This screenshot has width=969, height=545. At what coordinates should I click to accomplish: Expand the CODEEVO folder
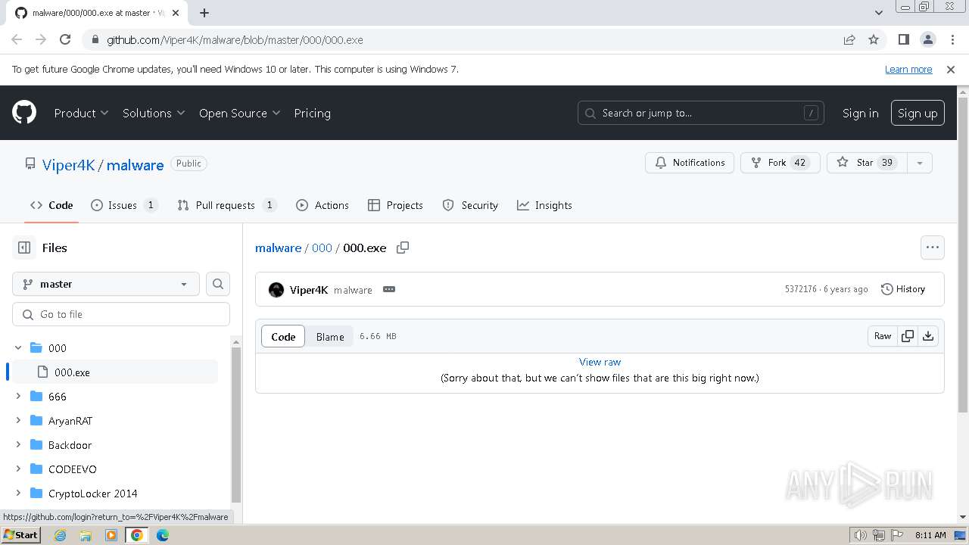19,469
